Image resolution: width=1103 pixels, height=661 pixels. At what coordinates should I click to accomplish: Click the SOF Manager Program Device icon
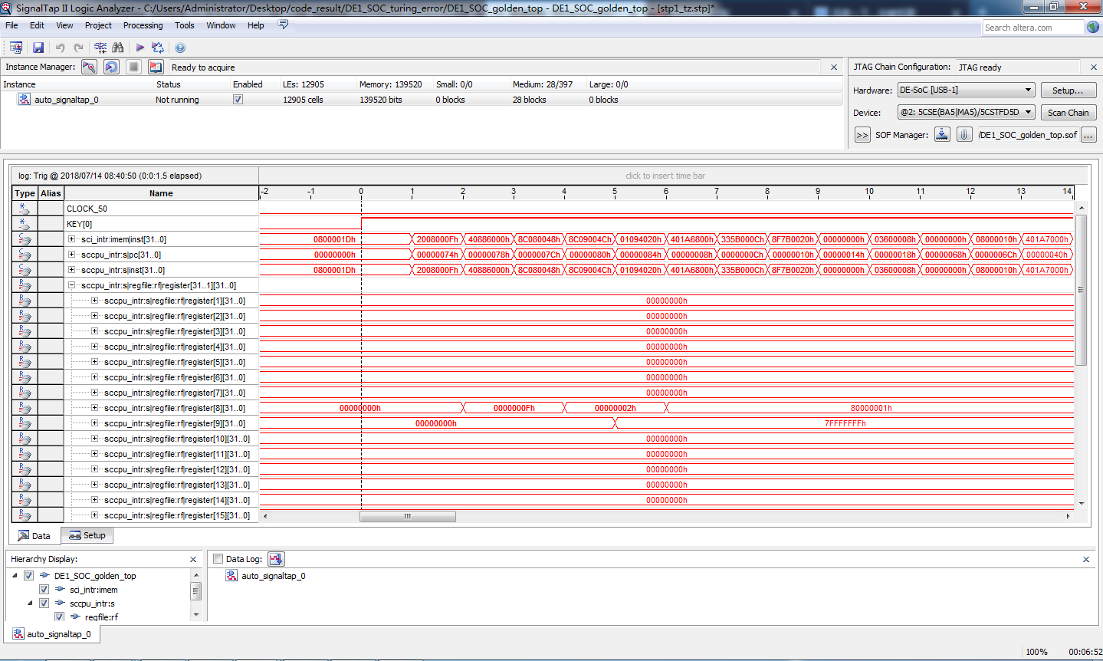[x=942, y=135]
